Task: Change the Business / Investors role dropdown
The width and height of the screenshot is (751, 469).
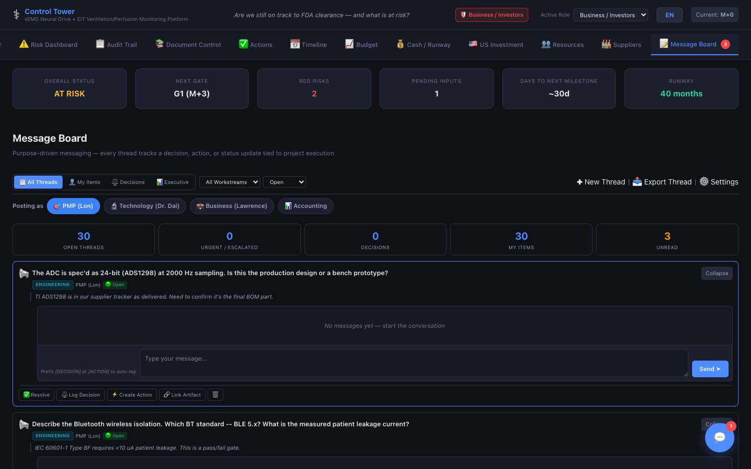Action: click(611, 15)
